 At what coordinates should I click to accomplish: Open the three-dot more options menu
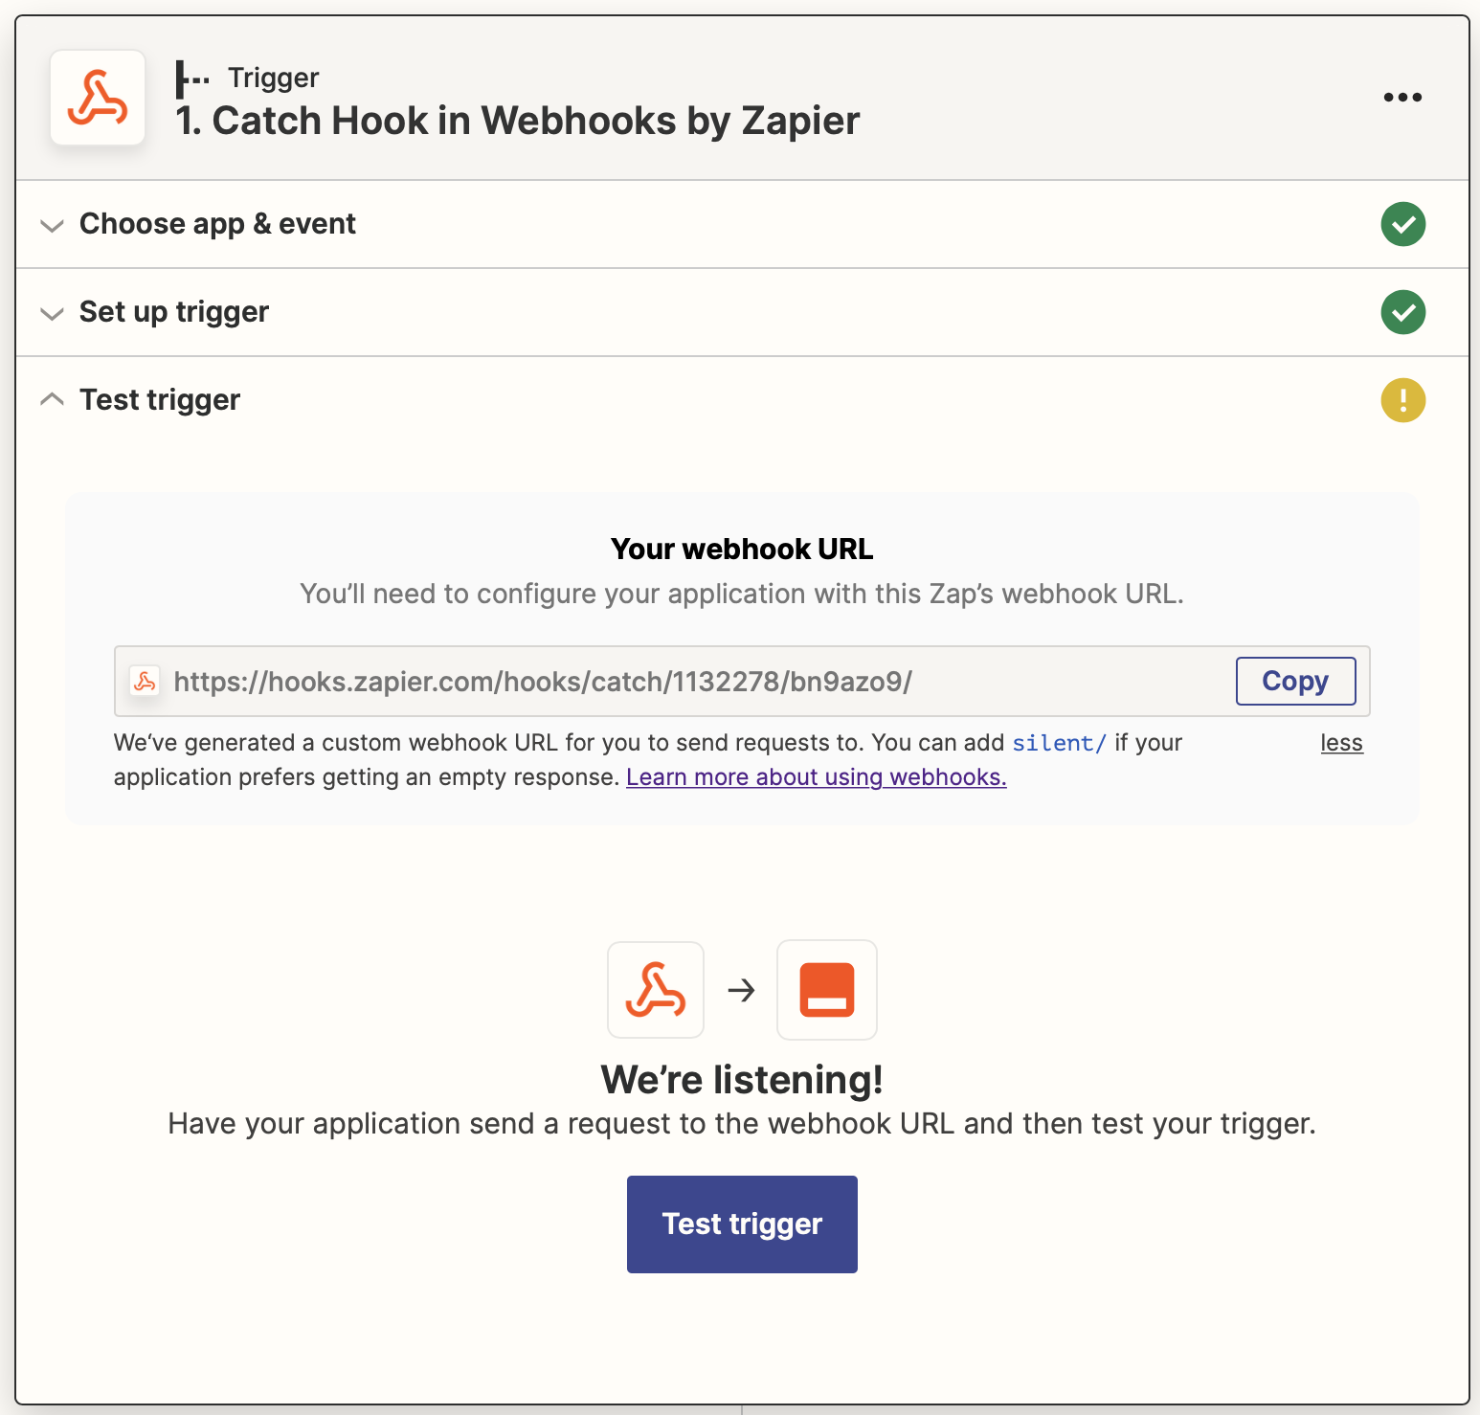(x=1402, y=97)
